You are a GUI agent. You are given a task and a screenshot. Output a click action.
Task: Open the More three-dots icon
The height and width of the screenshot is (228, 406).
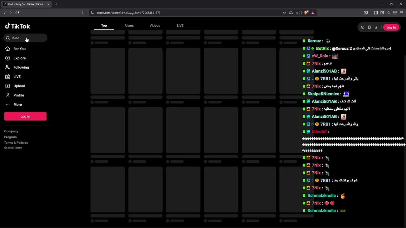(x=8, y=104)
